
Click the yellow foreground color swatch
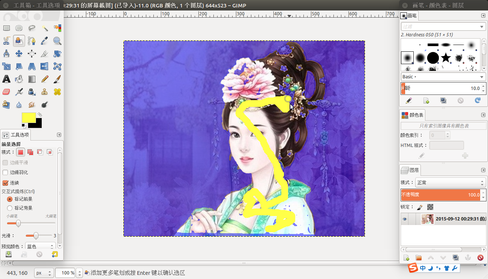tap(28, 117)
